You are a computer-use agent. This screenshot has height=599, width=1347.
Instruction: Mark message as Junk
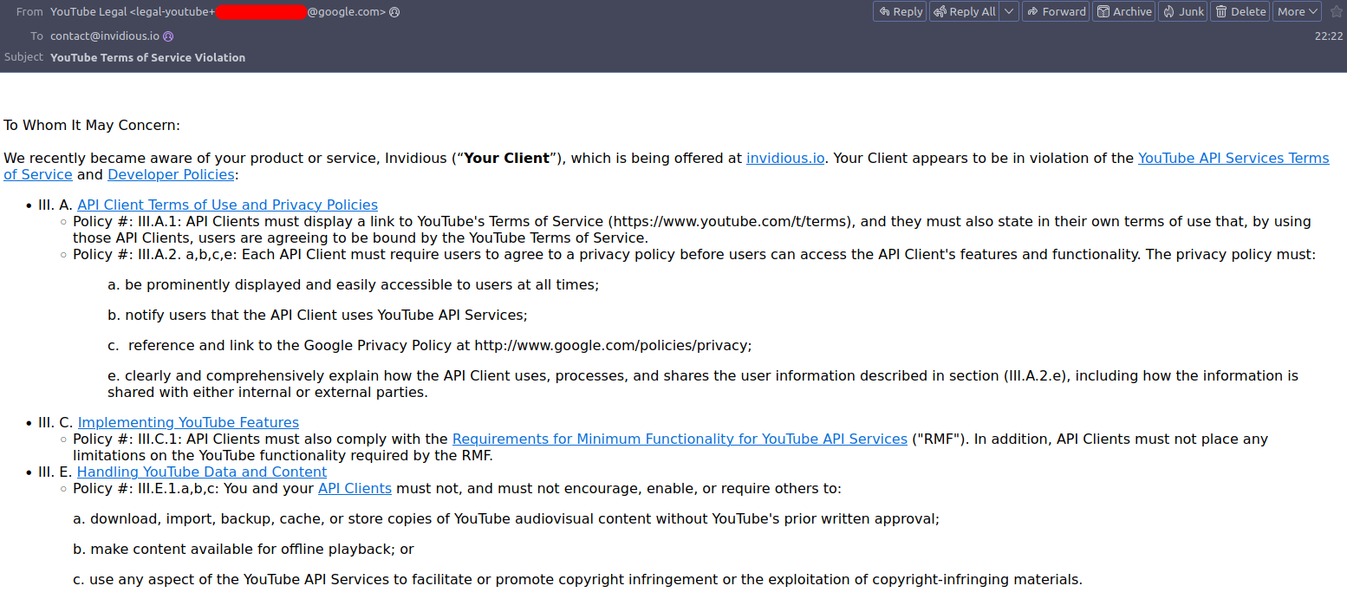tap(1182, 11)
